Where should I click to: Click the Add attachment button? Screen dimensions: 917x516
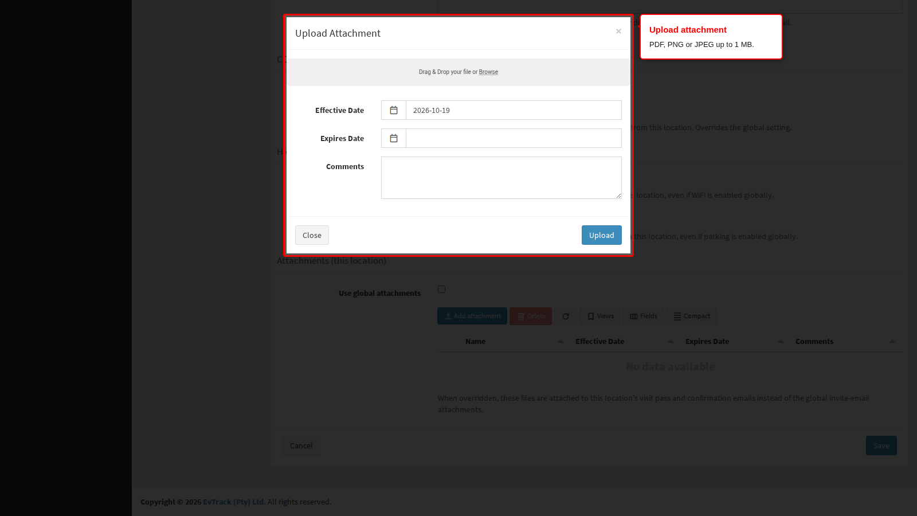[472, 316]
